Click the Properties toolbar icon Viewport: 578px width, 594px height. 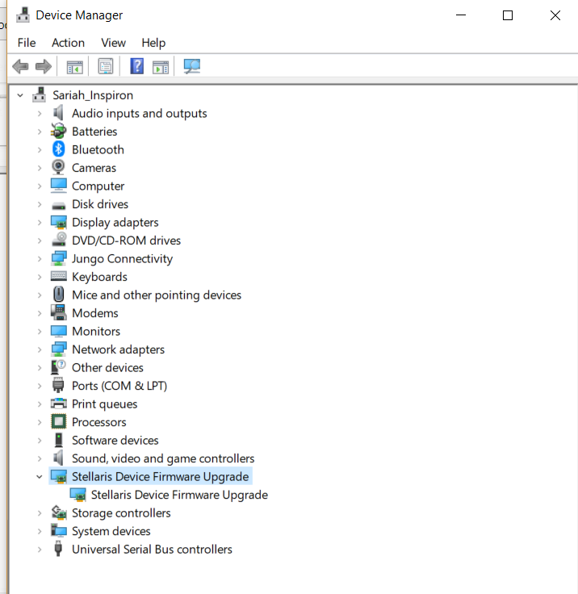[106, 67]
